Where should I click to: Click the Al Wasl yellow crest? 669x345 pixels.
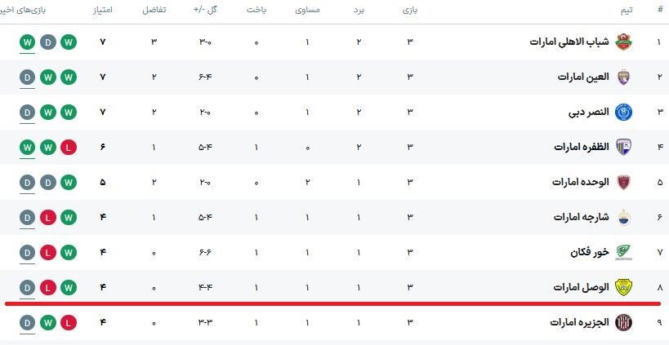click(x=623, y=287)
